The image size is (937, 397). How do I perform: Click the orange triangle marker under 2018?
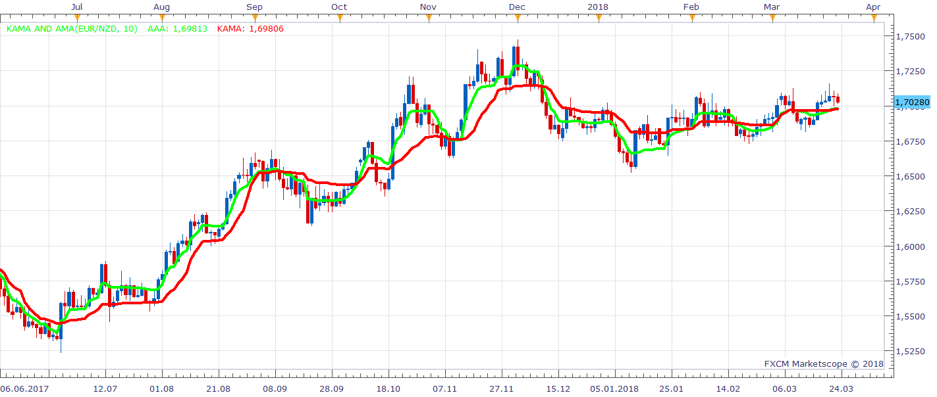(x=599, y=18)
